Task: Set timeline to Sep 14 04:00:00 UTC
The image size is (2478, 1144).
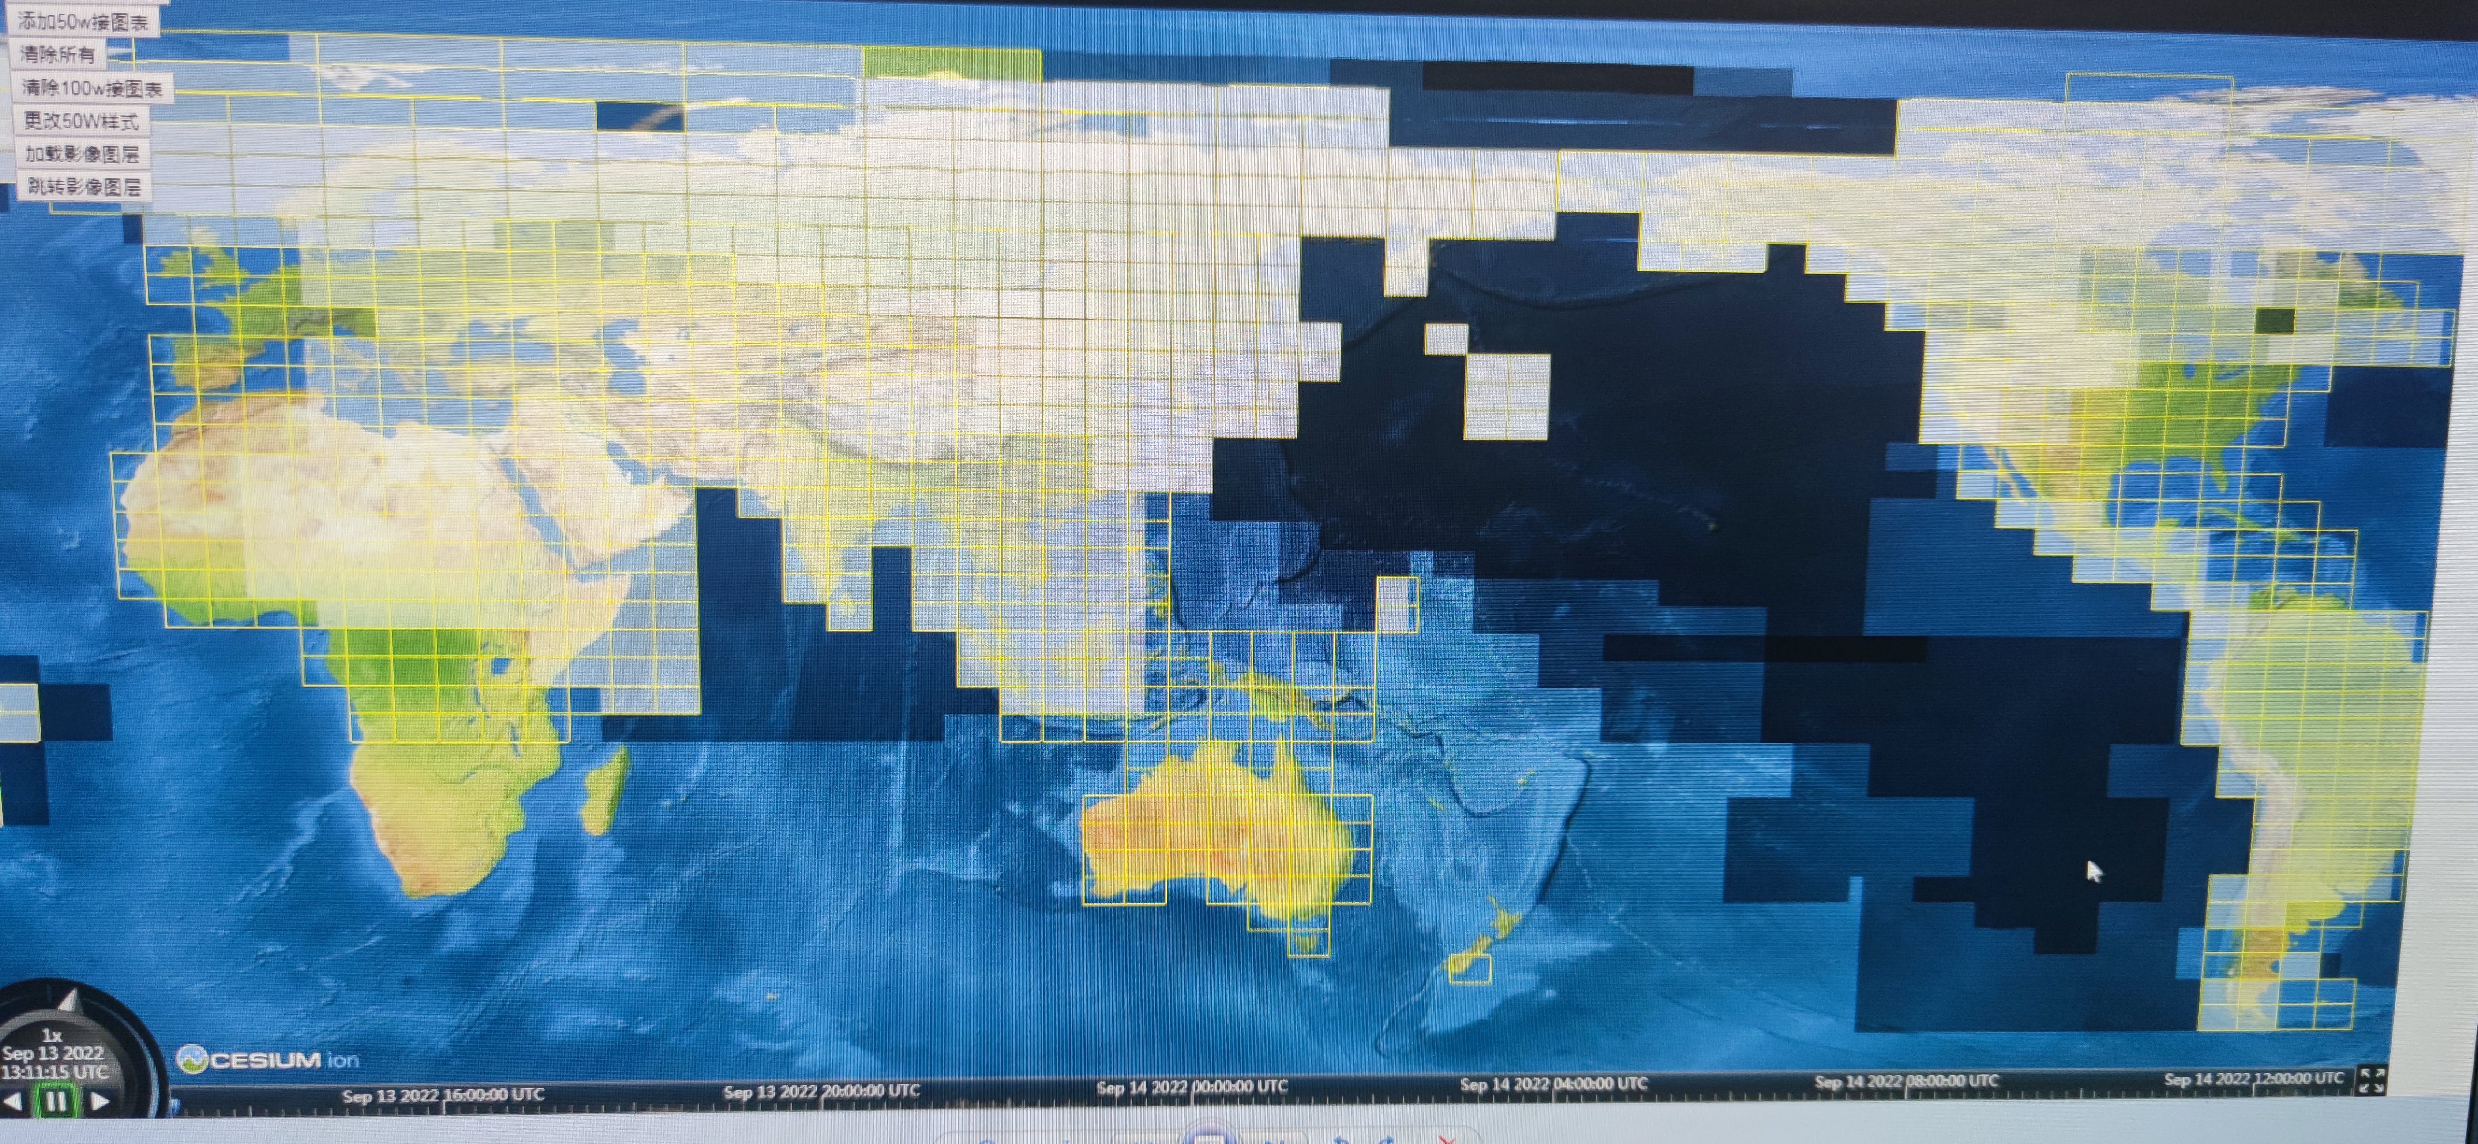Action: 1554,1085
